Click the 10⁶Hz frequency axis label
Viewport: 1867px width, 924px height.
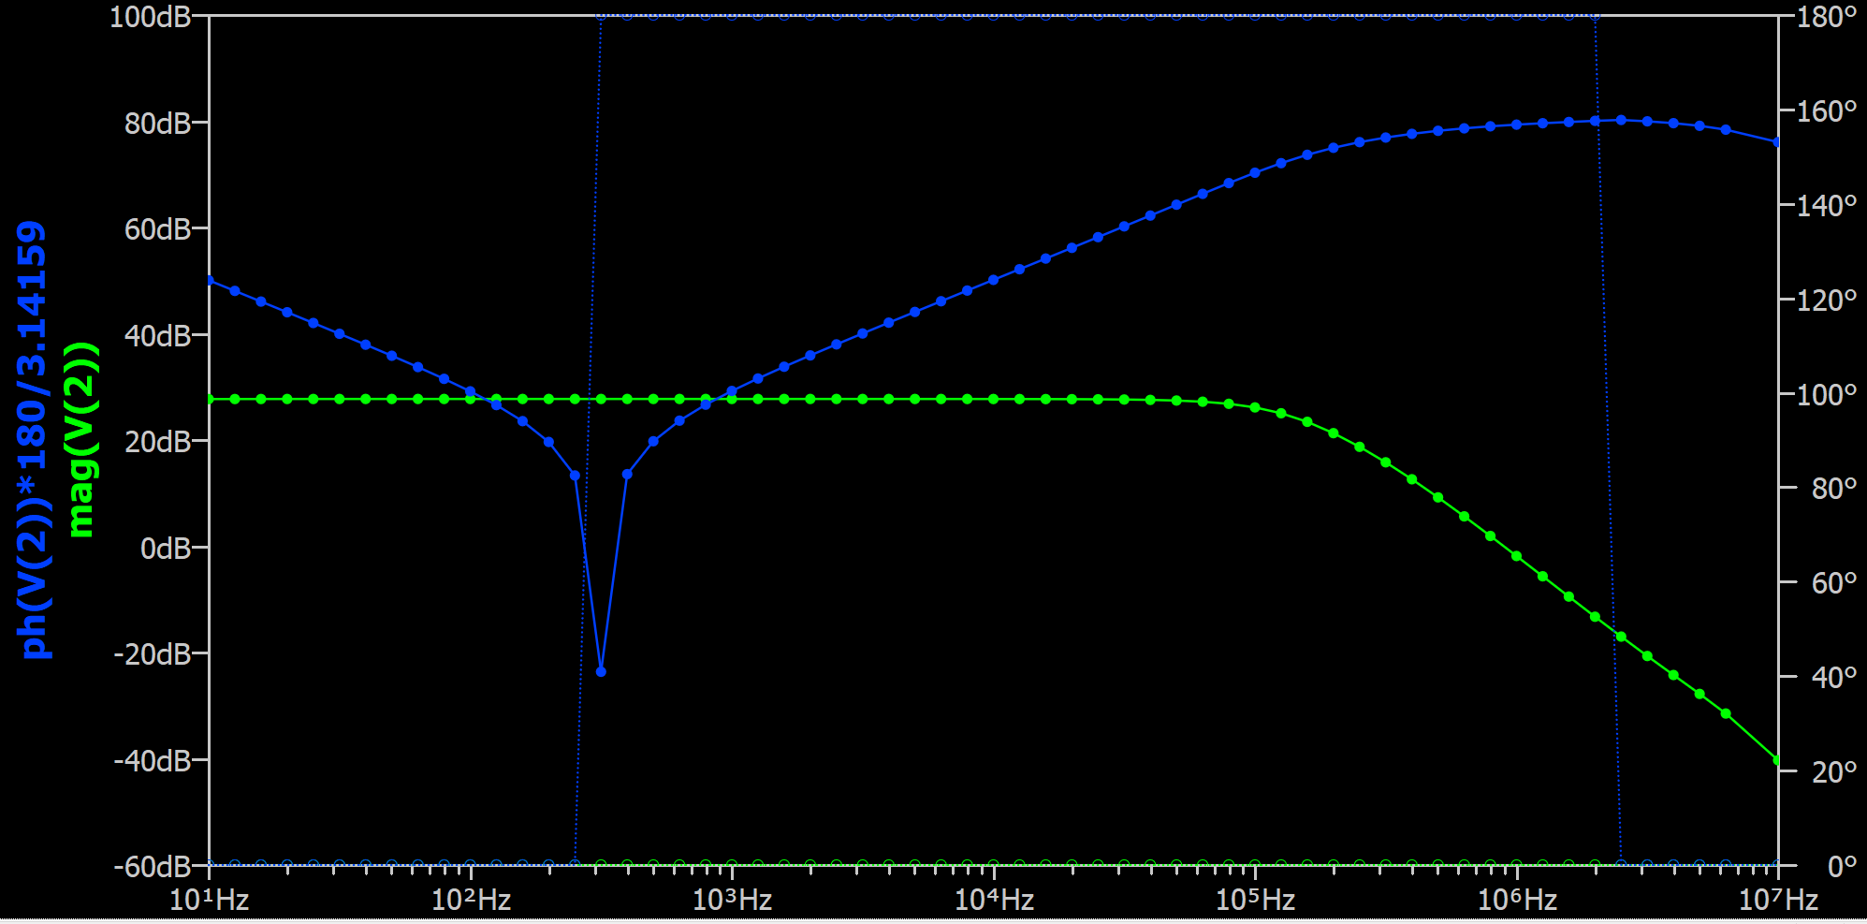click(x=1517, y=900)
